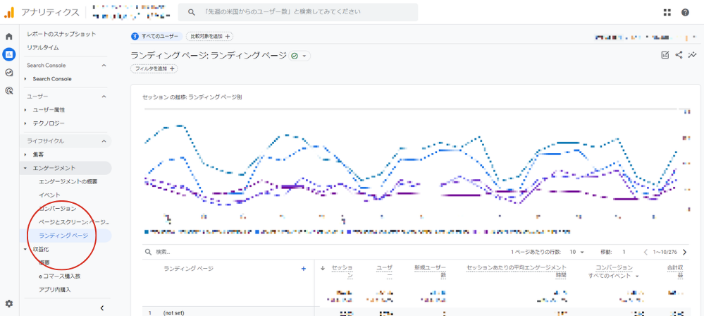704x316 pixels.
Task: Go to previous table page arrow
Action: [646, 253]
